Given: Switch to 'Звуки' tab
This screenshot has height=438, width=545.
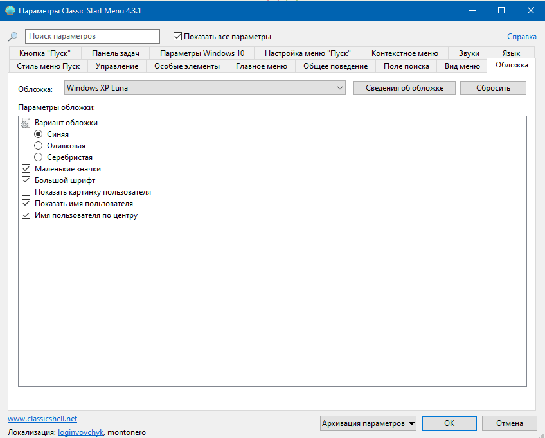Looking at the screenshot, I should click(469, 53).
